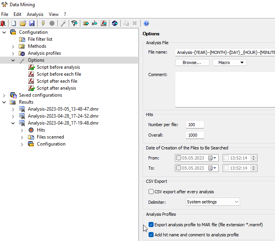
Task: Click the x-squared formula toolbar icon
Action: click(x=95, y=23)
